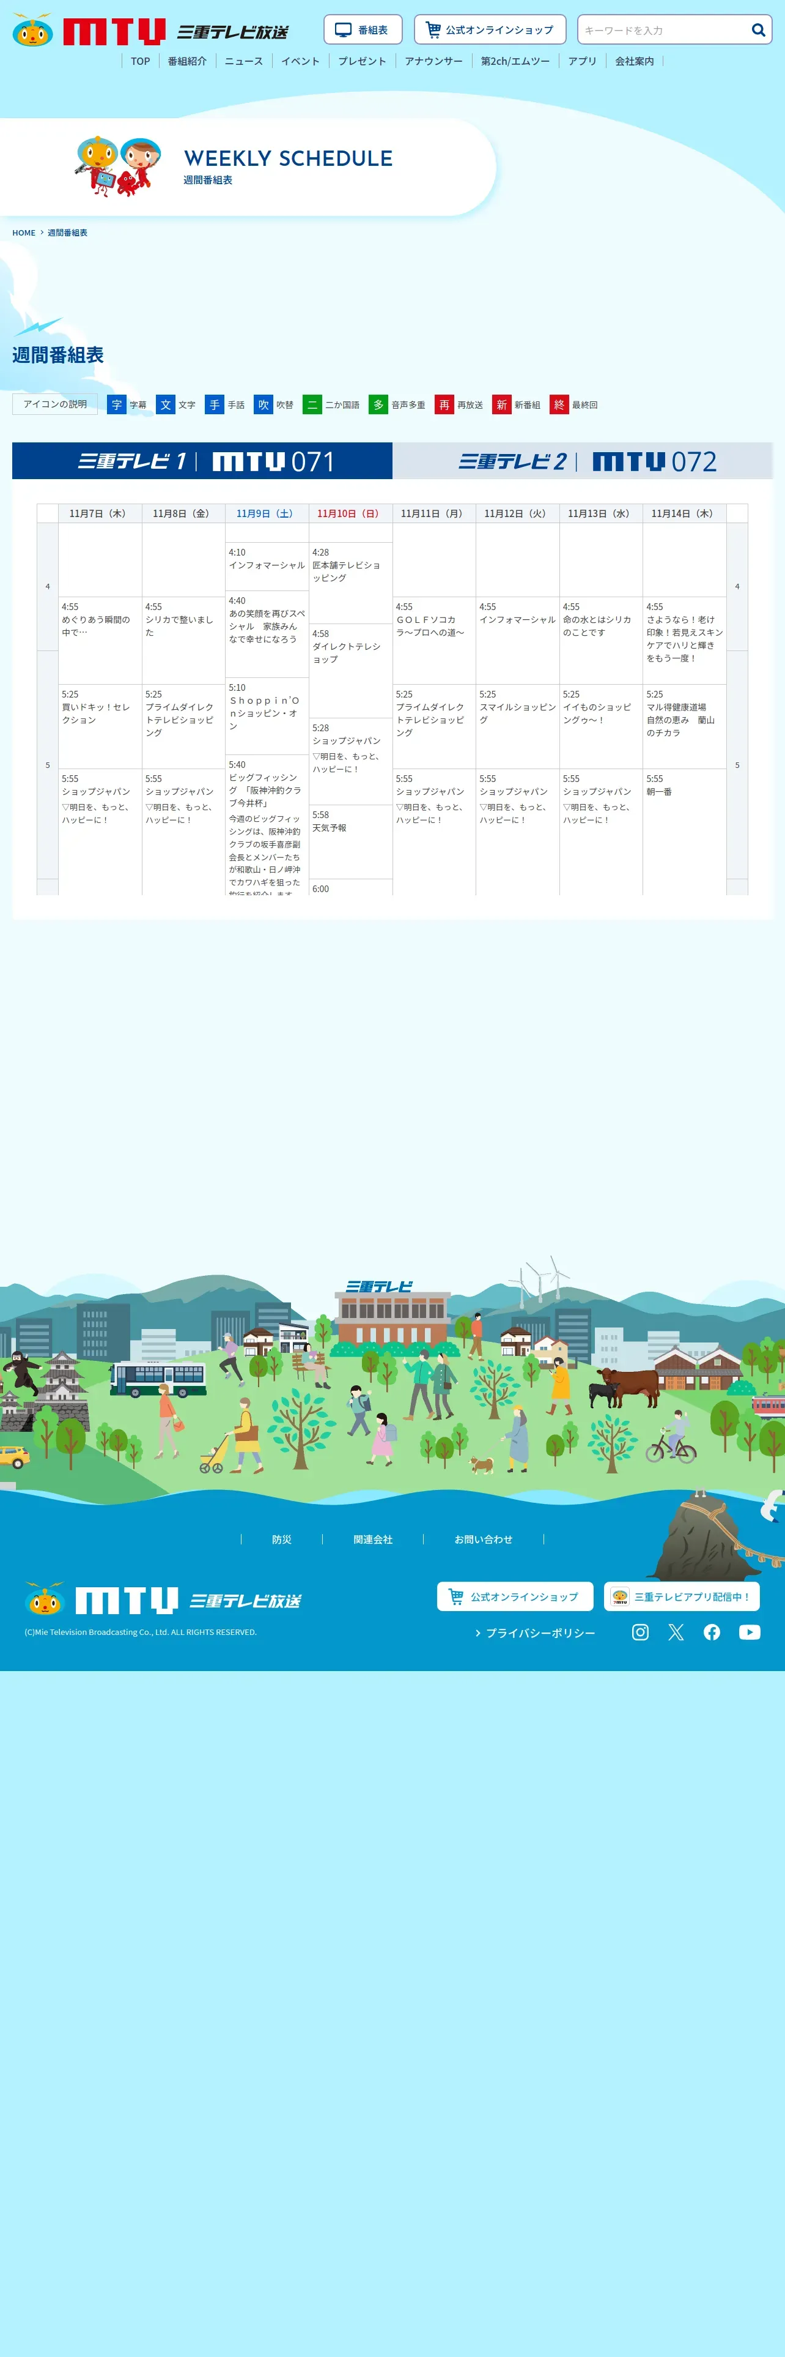Viewport: 785px width, 2357px height.
Task: Click アイコンの説明 button
Action: (55, 403)
